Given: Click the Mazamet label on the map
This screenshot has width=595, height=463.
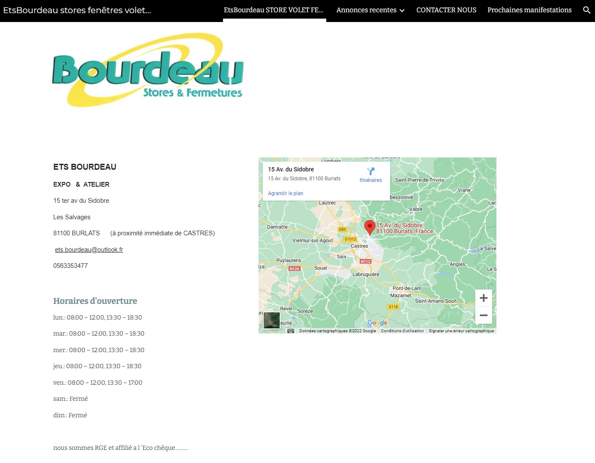Looking at the screenshot, I should (401, 295).
